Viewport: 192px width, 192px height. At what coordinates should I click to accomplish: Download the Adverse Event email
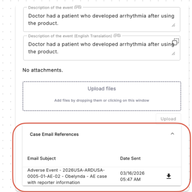point(169,176)
